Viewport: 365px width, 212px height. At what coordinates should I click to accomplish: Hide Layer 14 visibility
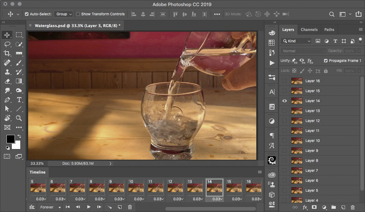(x=284, y=101)
